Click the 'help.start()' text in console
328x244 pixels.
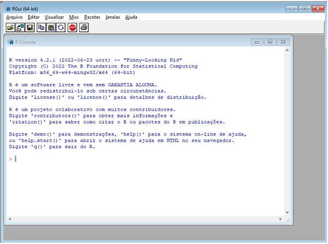[x=39, y=141]
